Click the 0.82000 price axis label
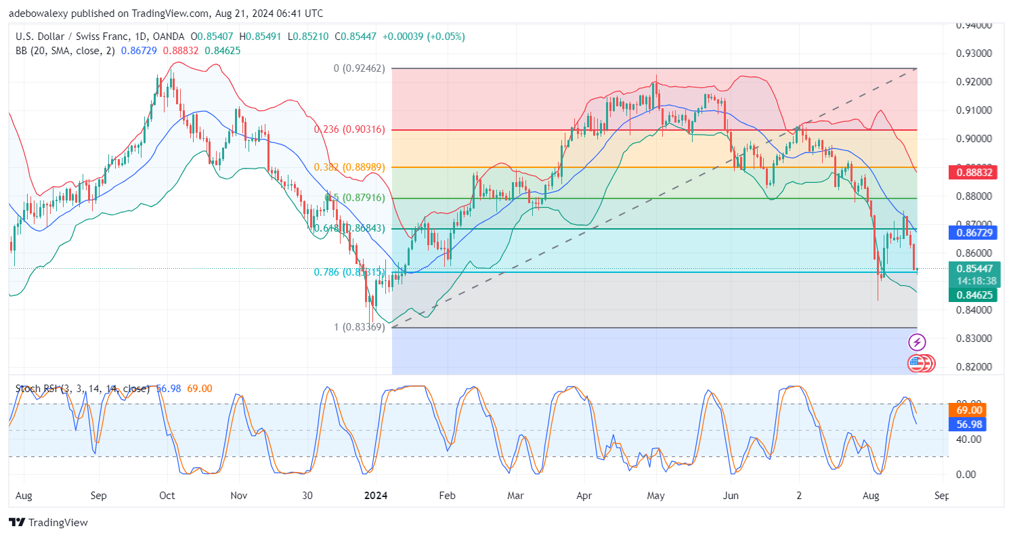The height and width of the screenshot is (537, 1013). point(974,367)
